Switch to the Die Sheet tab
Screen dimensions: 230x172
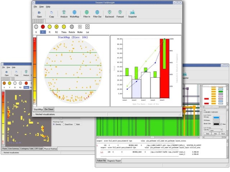click(49, 109)
